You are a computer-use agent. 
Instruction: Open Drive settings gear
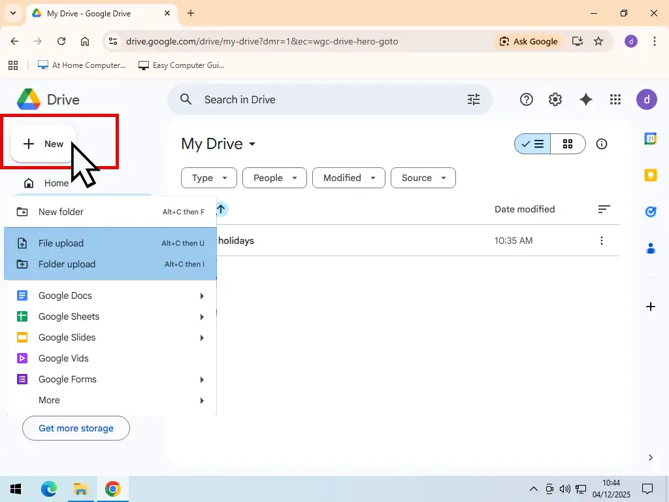[x=555, y=99]
